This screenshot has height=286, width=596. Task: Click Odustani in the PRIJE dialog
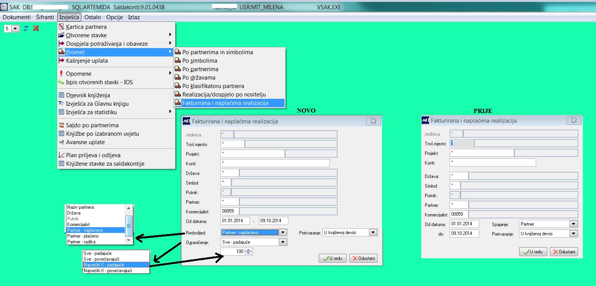pyautogui.click(x=564, y=252)
